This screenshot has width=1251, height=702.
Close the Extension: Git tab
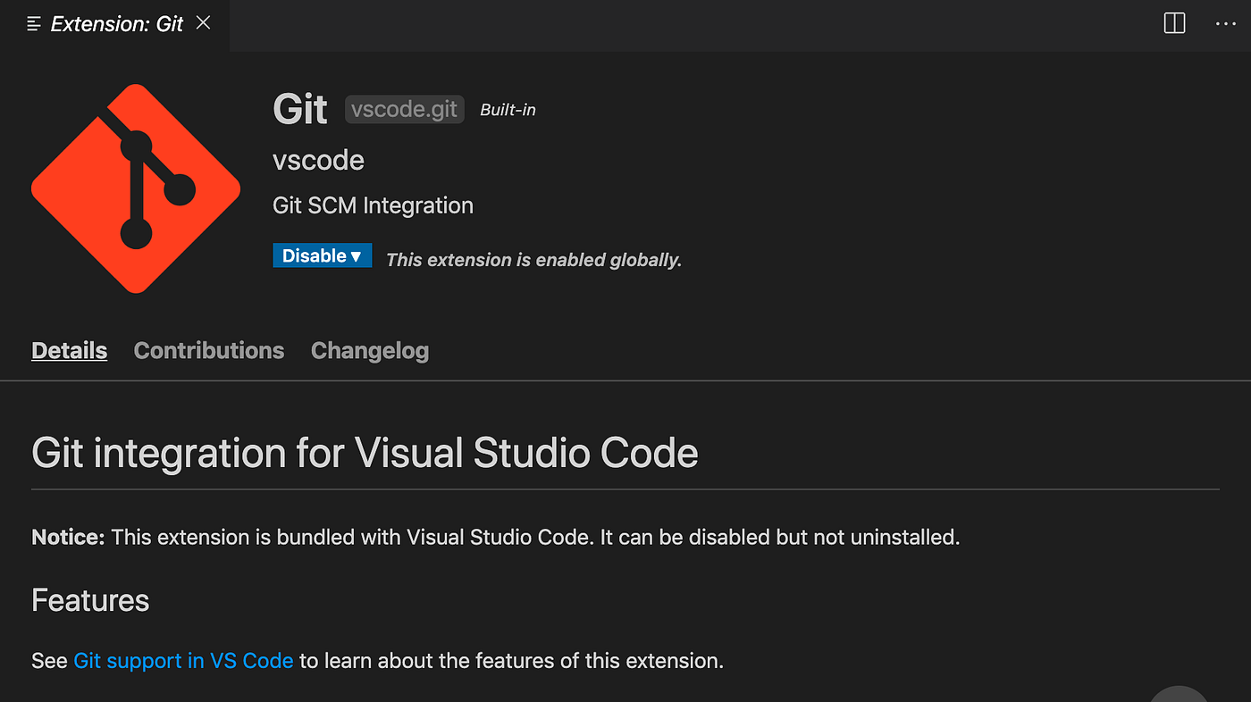click(x=203, y=23)
